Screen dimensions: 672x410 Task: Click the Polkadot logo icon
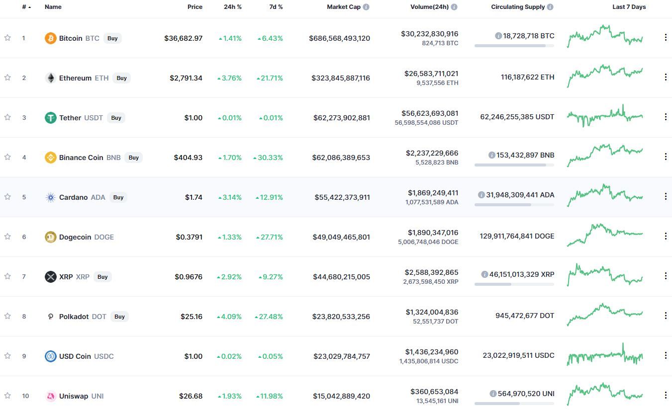coord(51,317)
